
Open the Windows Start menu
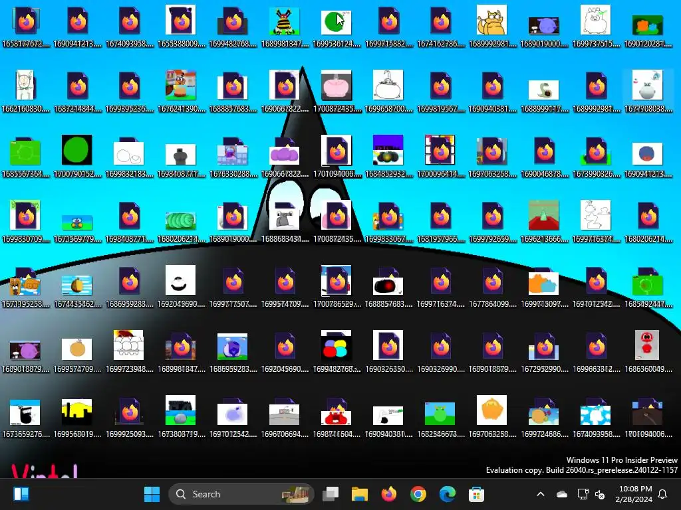pos(152,494)
